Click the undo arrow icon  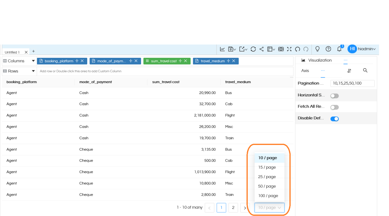298,49
